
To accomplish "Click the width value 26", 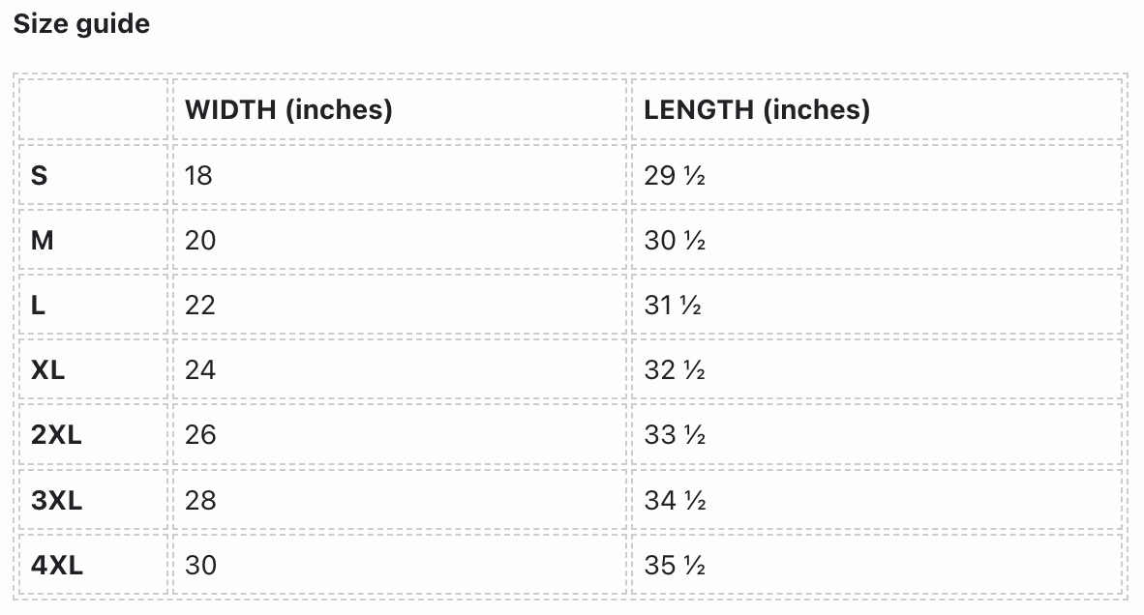I will tap(200, 434).
